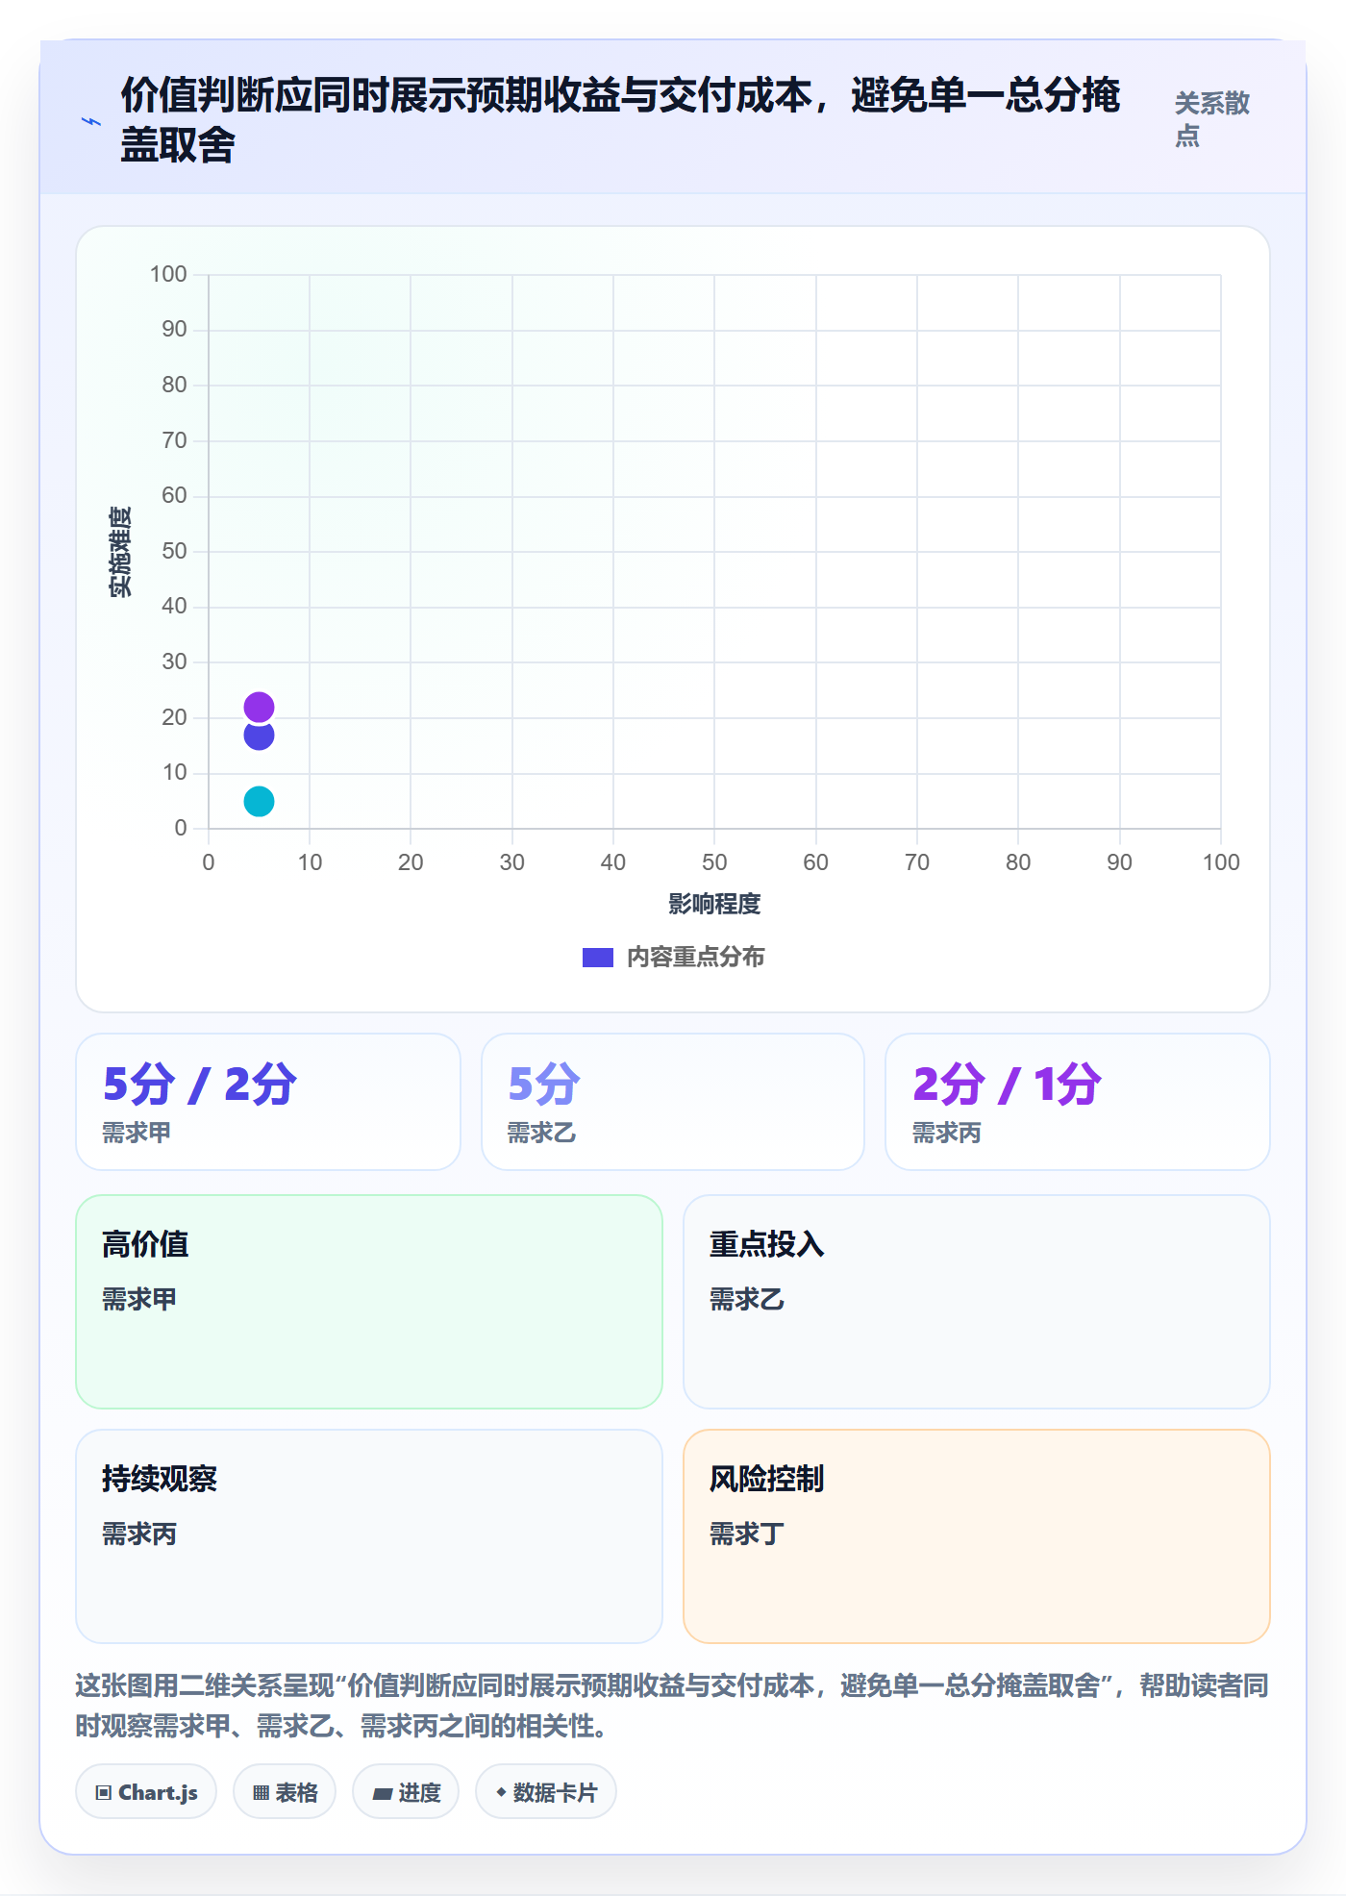Screen dimensions: 1346x1896
Task: Open the 5分 需求乙 stat card
Action: (673, 1102)
